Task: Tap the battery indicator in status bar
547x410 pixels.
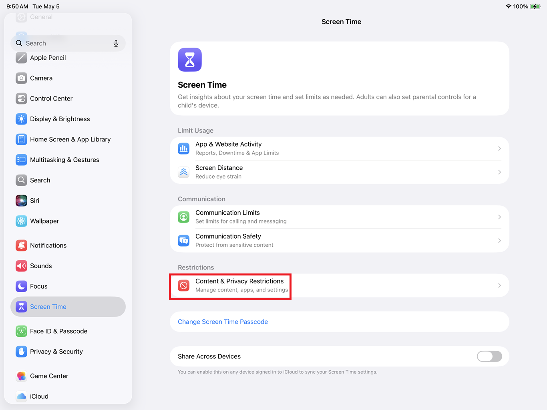Action: tap(535, 6)
